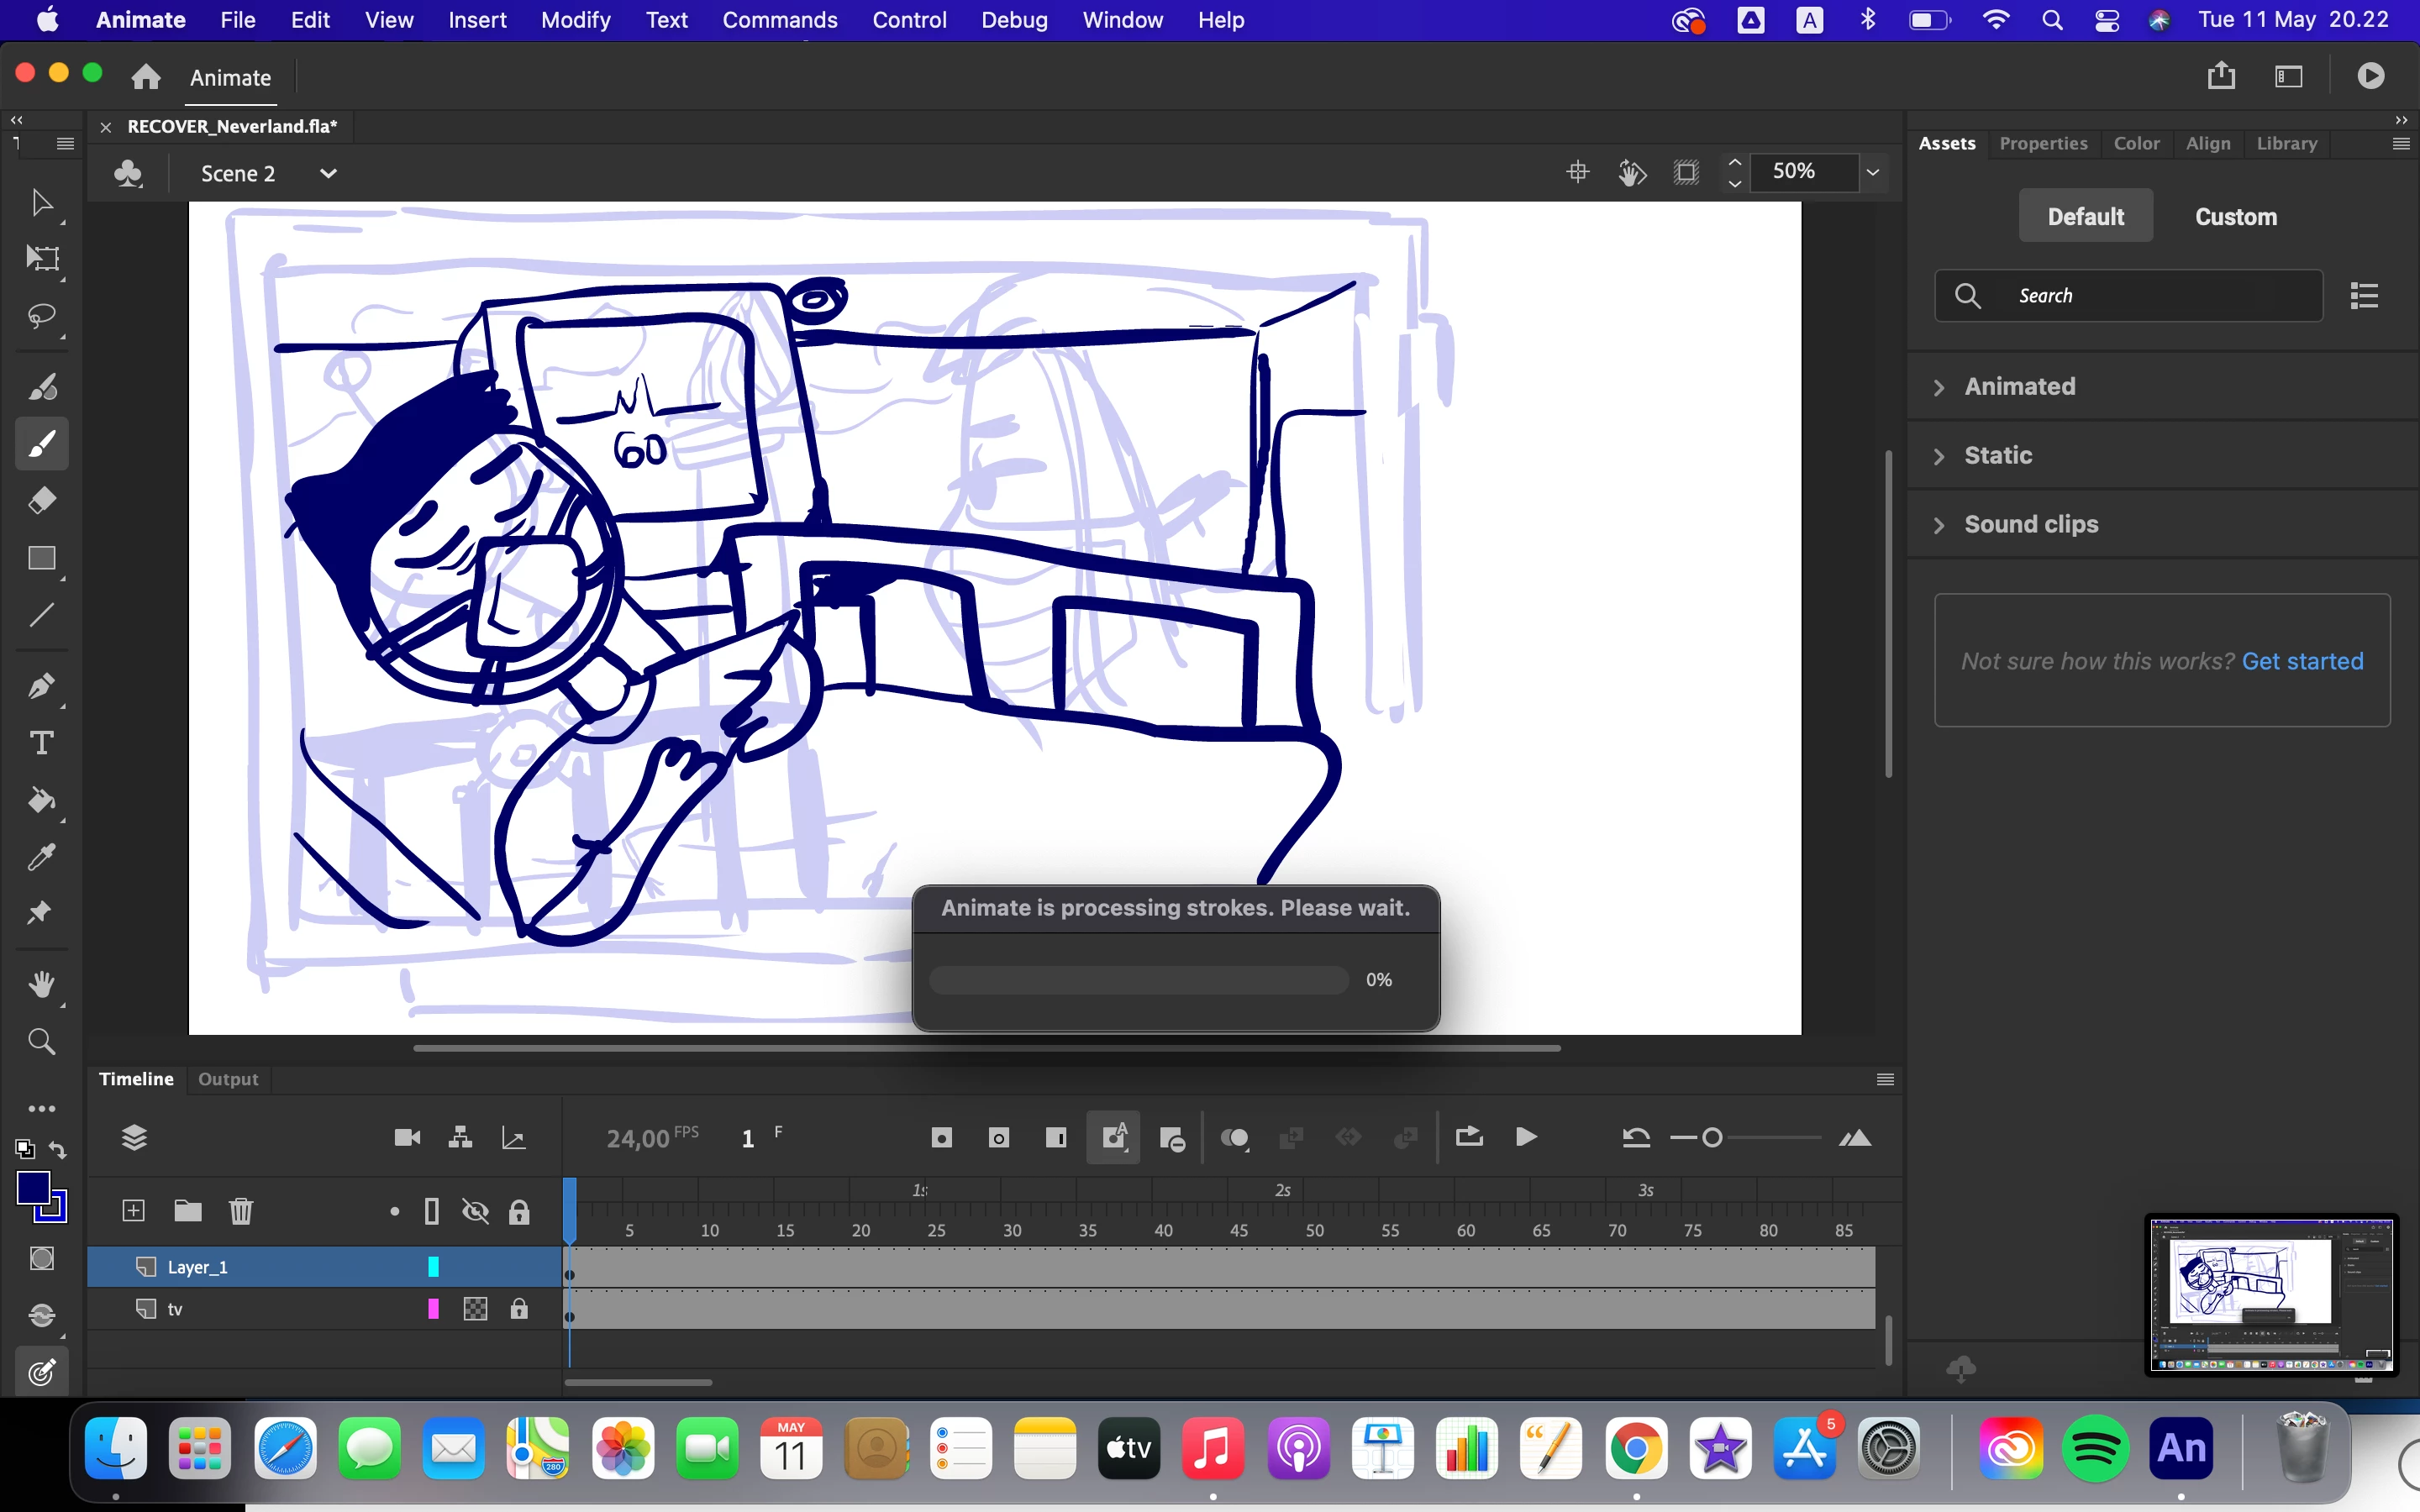Toggle hide all layers eye icon
2420x1512 pixels.
click(475, 1212)
